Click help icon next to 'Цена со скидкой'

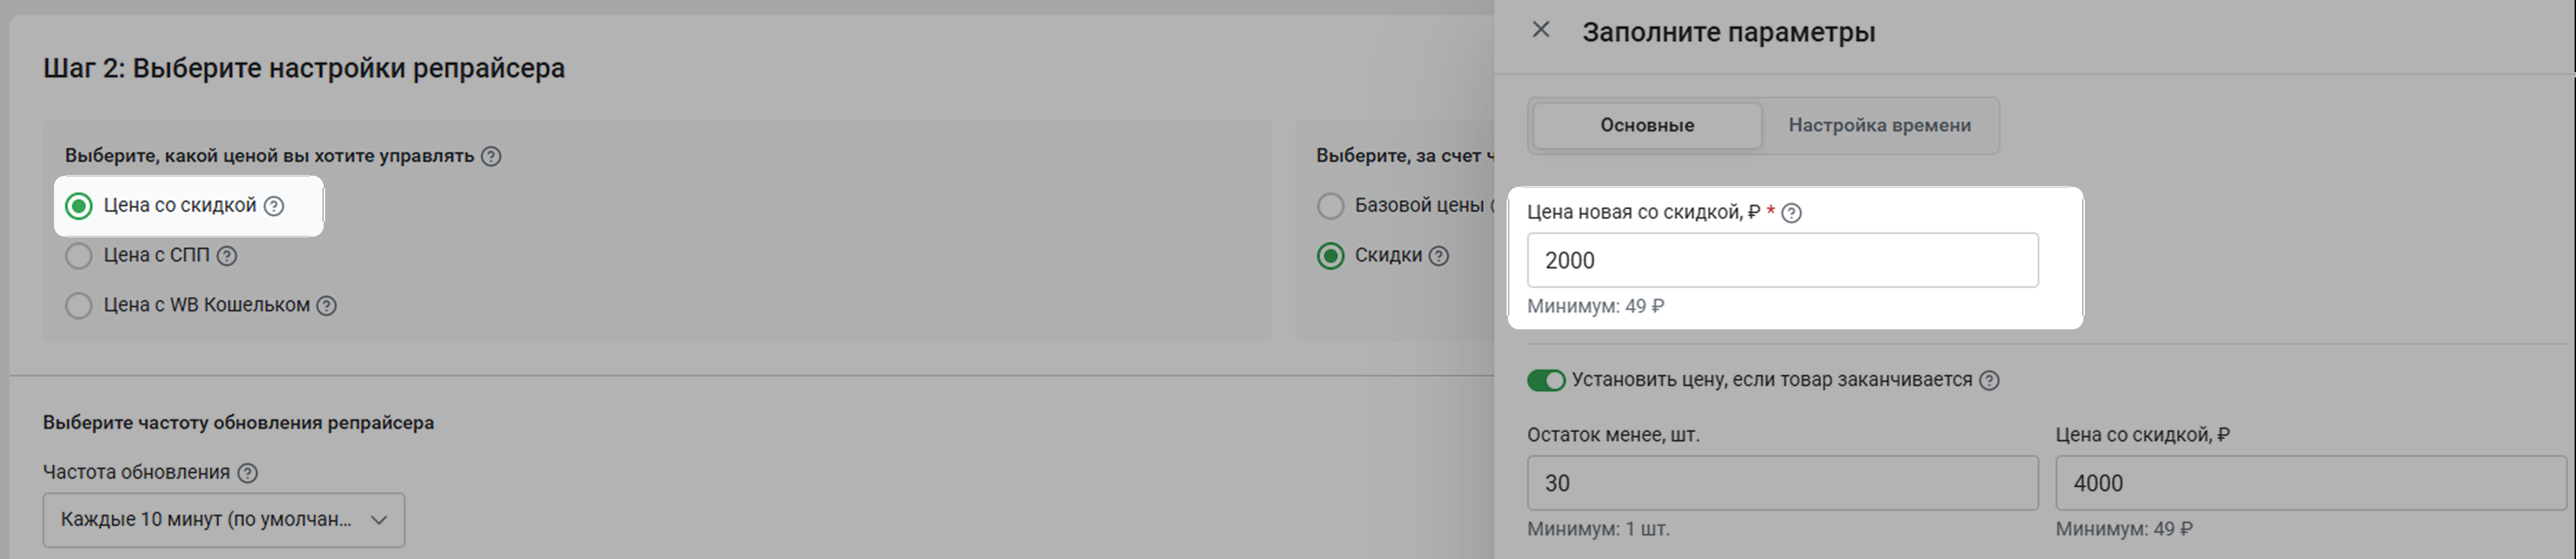pos(274,206)
